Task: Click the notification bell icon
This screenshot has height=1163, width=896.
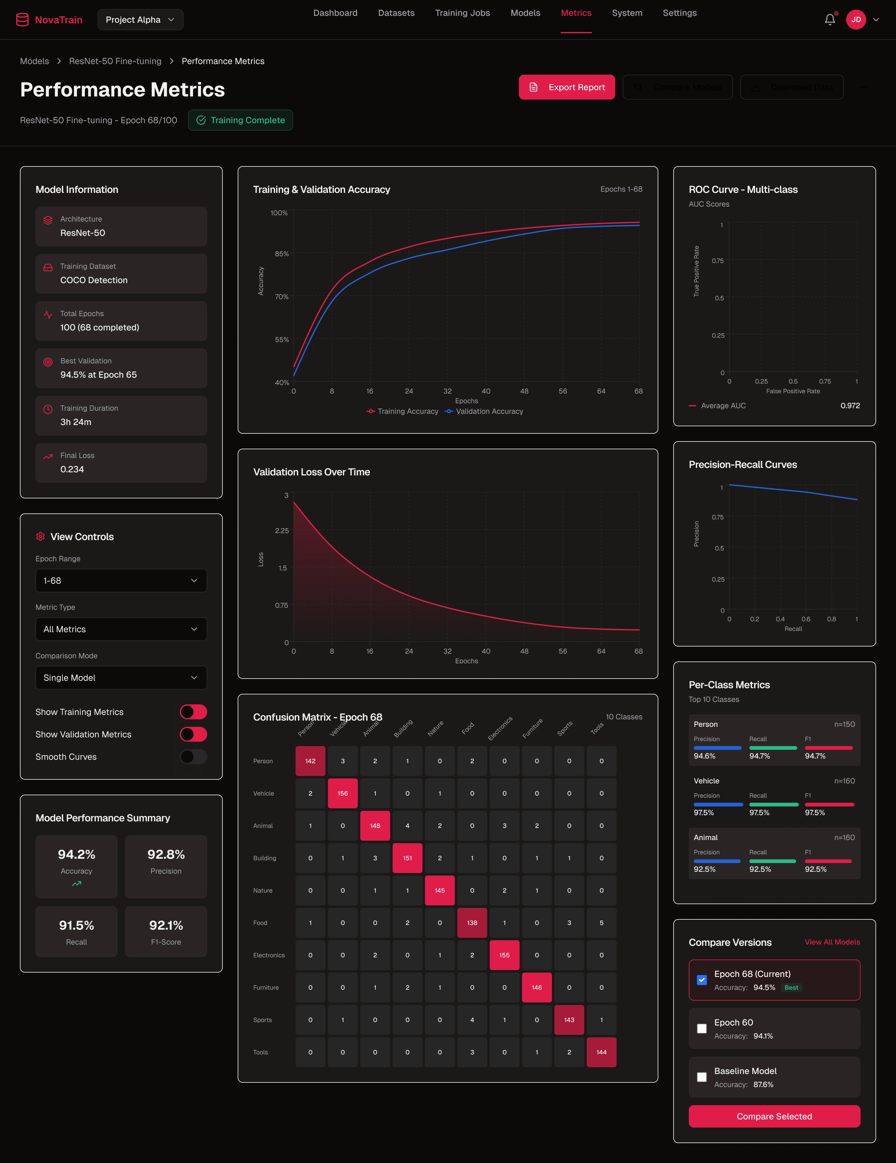Action: (829, 20)
